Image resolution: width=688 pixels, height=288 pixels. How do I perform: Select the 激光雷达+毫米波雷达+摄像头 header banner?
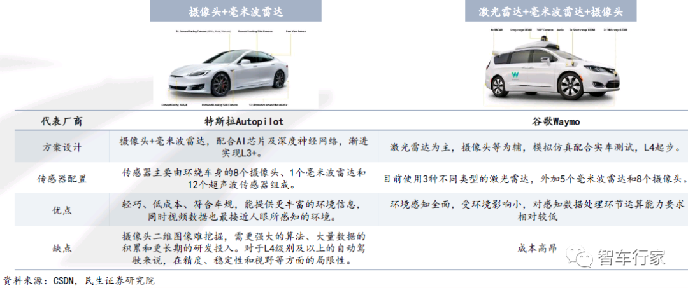550,11
